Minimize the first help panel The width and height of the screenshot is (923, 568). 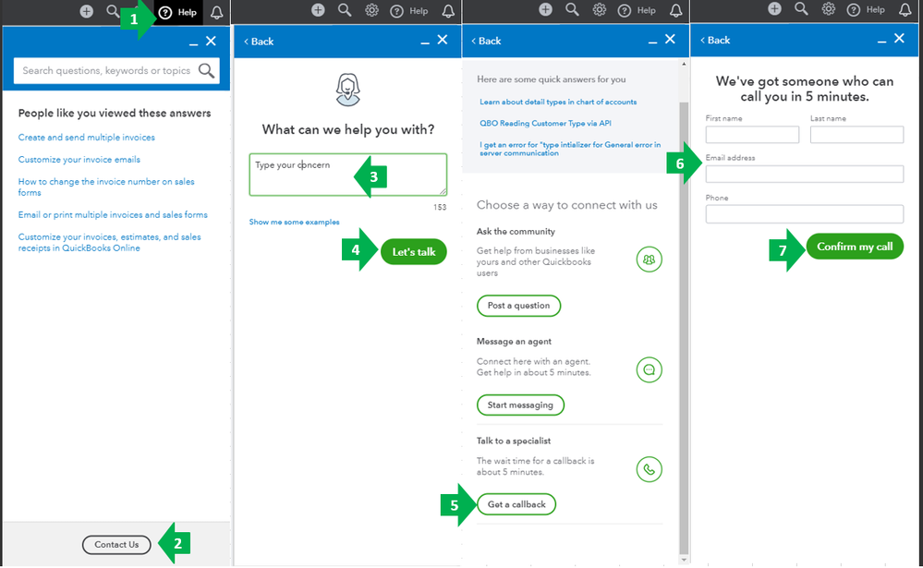[x=193, y=43]
